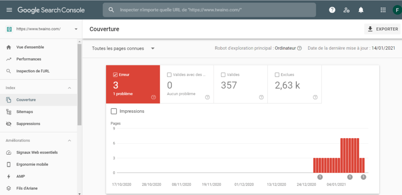
Task: Collapse the Index section
Action: tap(69, 88)
